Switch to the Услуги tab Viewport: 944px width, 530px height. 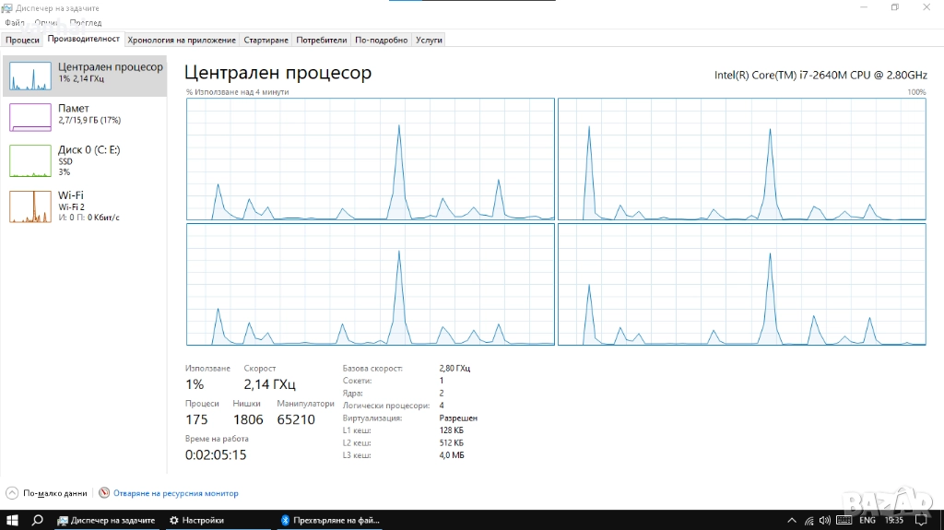tap(429, 40)
